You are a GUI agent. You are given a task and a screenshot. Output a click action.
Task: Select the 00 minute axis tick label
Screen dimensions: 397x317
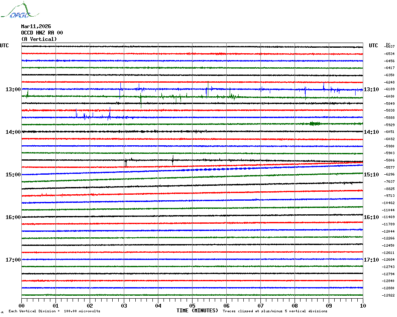(22, 305)
